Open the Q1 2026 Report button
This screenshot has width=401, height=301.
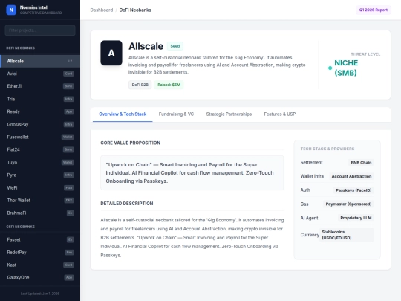coord(373,10)
